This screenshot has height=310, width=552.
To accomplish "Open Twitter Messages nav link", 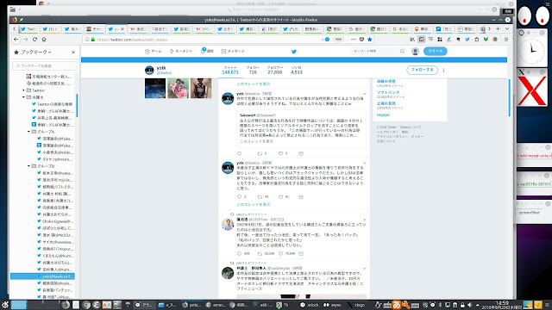I will click(233, 52).
